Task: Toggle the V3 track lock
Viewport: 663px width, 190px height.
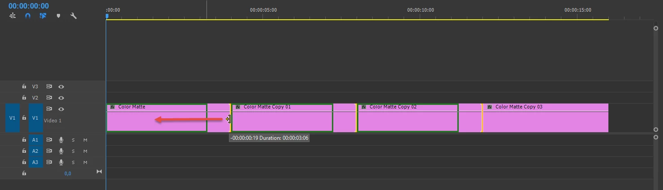Action: click(24, 86)
